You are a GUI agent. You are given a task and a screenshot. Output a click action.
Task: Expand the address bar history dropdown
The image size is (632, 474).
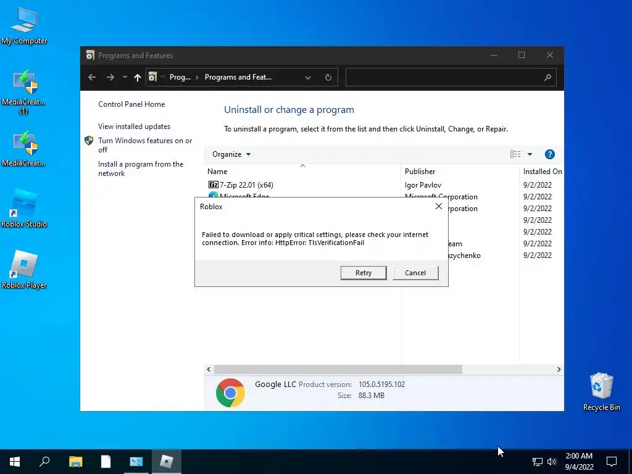[308, 77]
